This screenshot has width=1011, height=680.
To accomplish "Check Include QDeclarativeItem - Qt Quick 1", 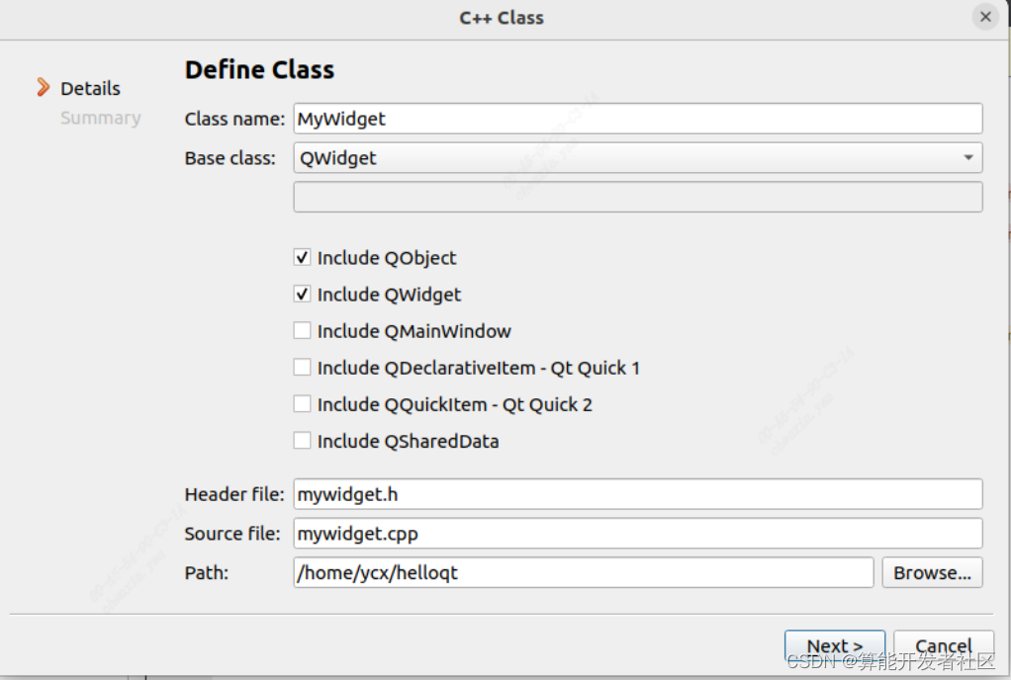I will [x=303, y=368].
